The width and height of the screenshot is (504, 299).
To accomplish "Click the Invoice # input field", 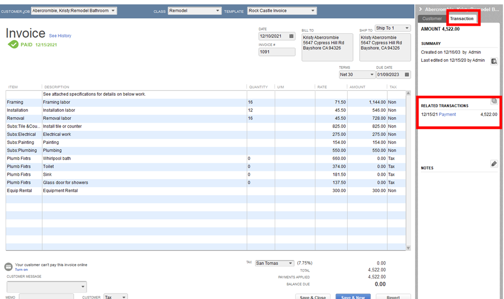I will pyautogui.click(x=277, y=52).
